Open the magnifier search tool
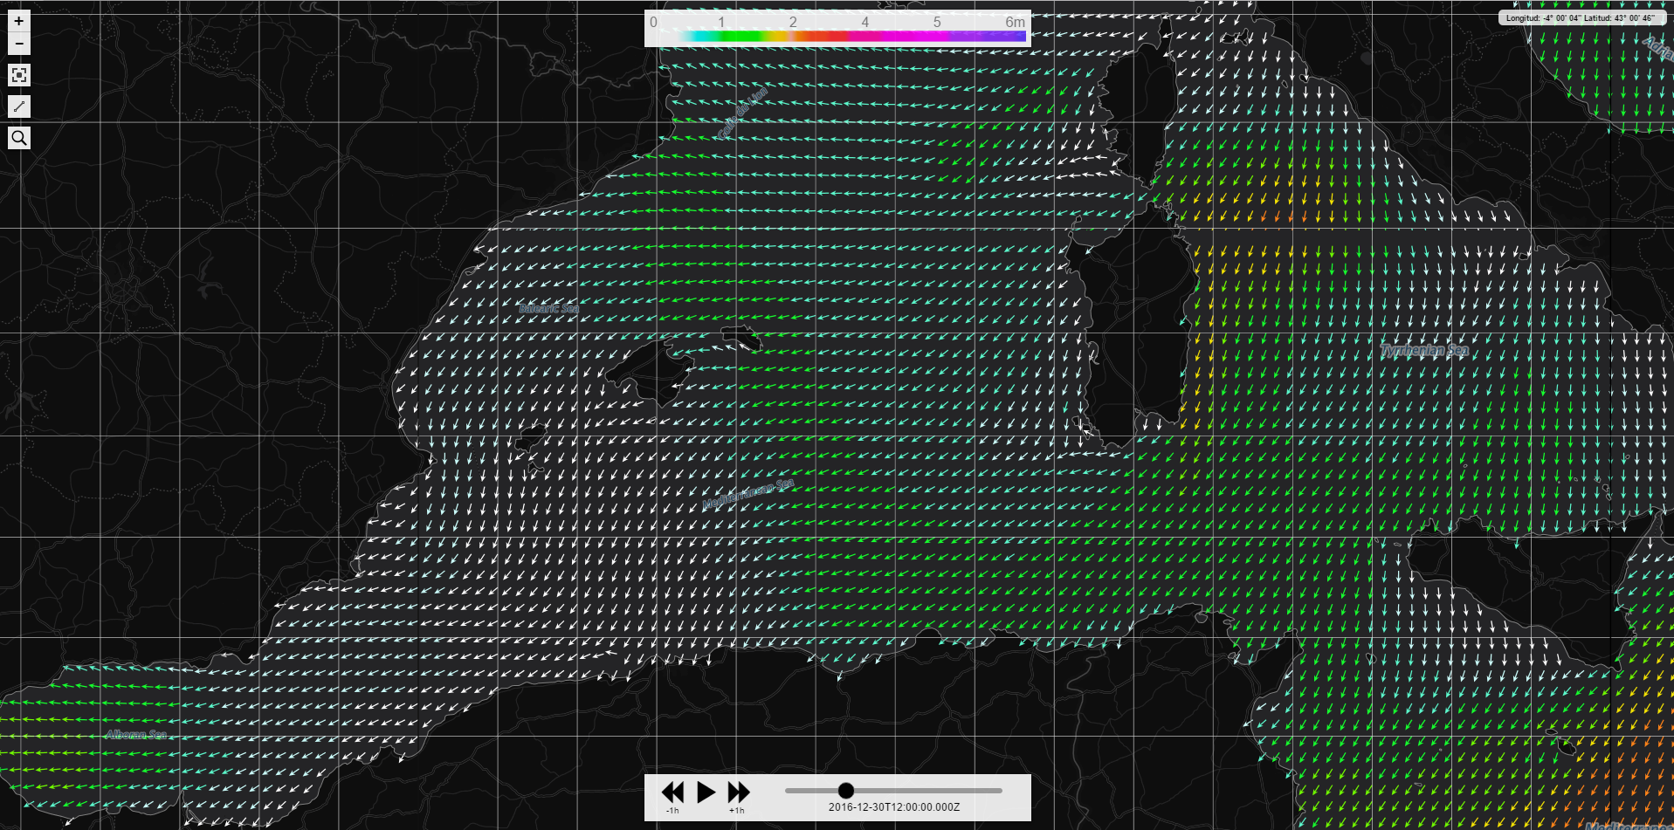Viewport: 1674px width, 830px height. 19,138
